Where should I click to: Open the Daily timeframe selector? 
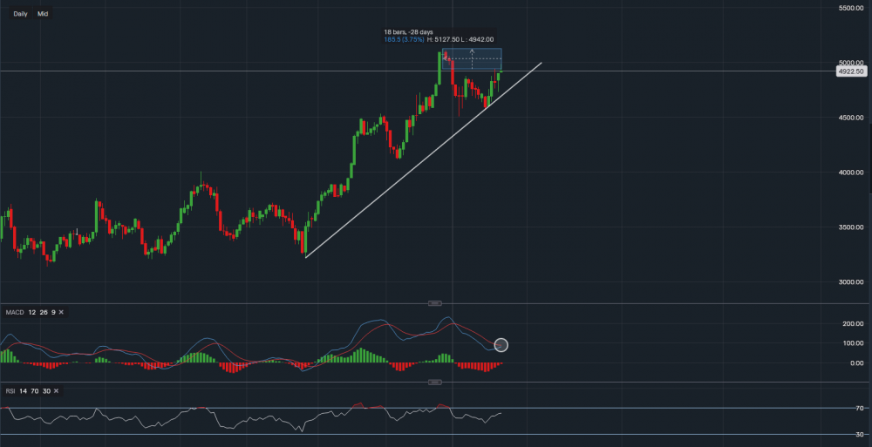tap(20, 15)
